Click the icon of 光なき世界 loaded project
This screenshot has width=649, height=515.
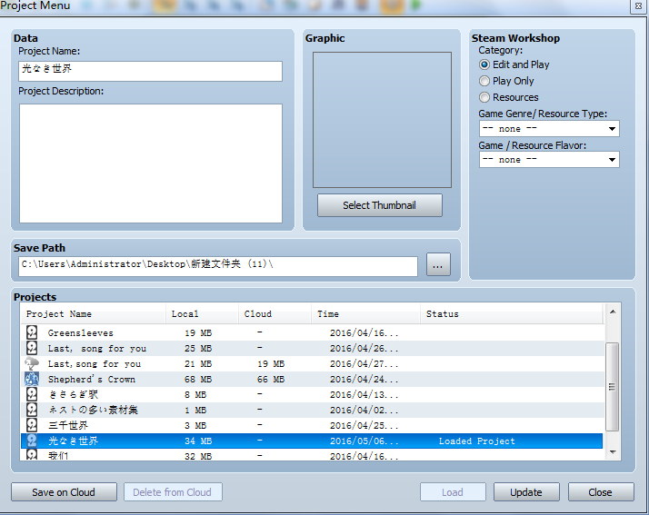32,441
